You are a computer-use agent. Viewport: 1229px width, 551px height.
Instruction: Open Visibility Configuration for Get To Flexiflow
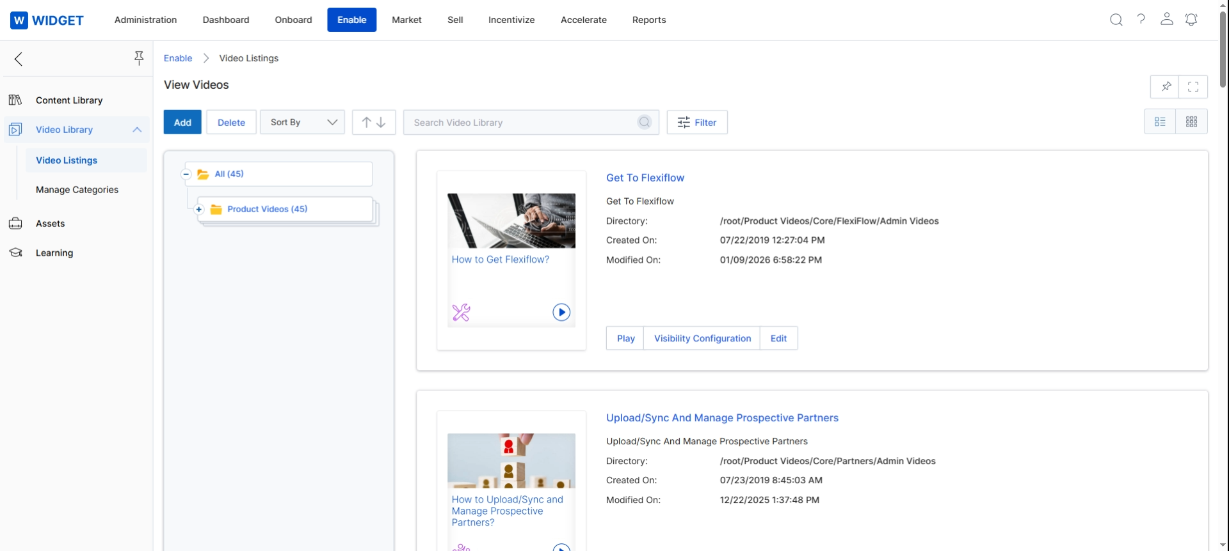(702, 338)
